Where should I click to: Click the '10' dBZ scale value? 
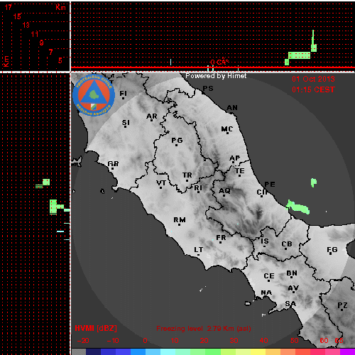(x=175, y=341)
